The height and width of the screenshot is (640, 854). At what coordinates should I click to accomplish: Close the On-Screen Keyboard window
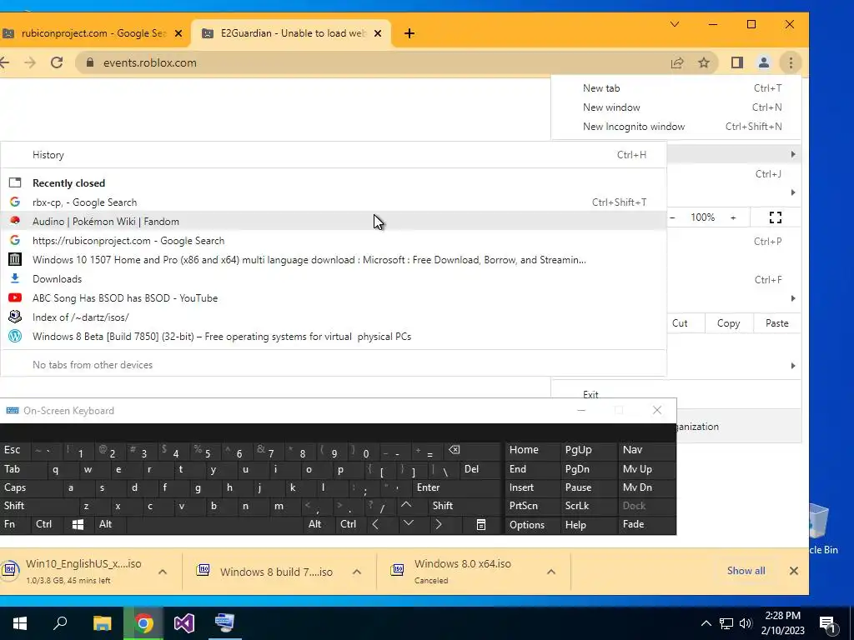[x=657, y=410]
